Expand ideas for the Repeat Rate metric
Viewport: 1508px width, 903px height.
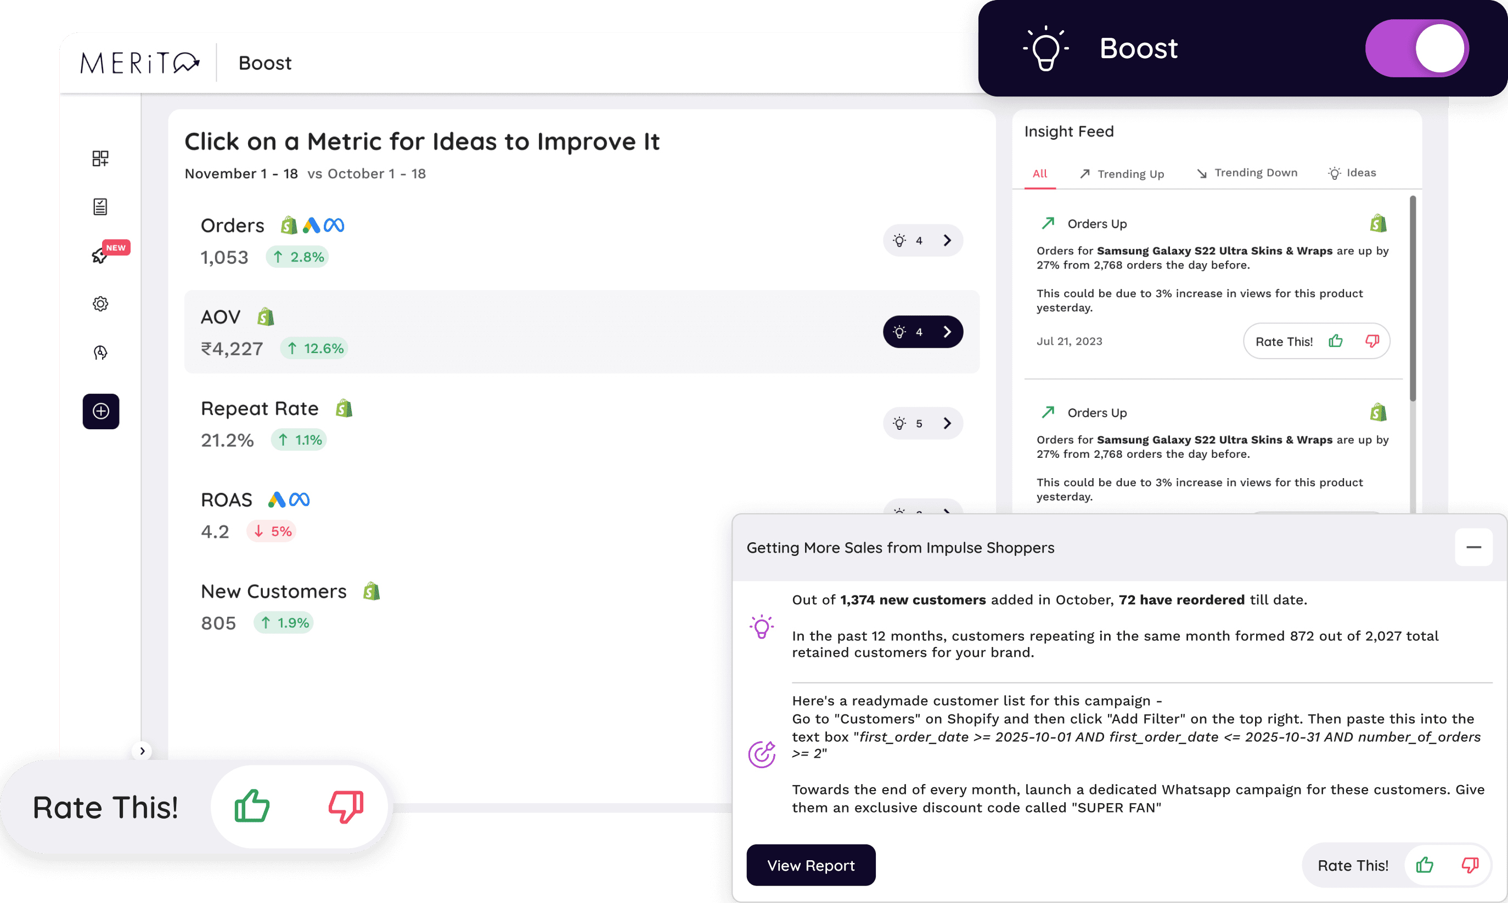click(x=922, y=423)
